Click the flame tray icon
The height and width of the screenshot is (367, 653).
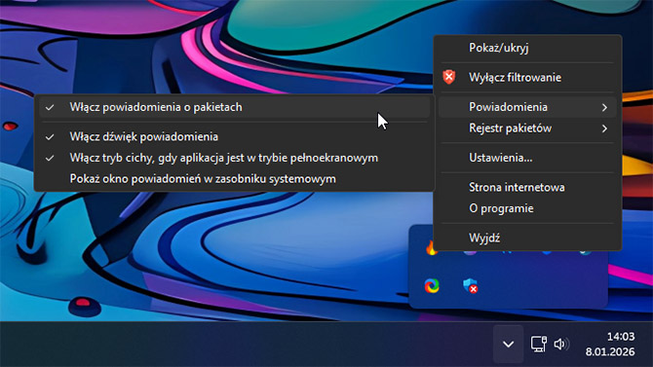tap(432, 249)
